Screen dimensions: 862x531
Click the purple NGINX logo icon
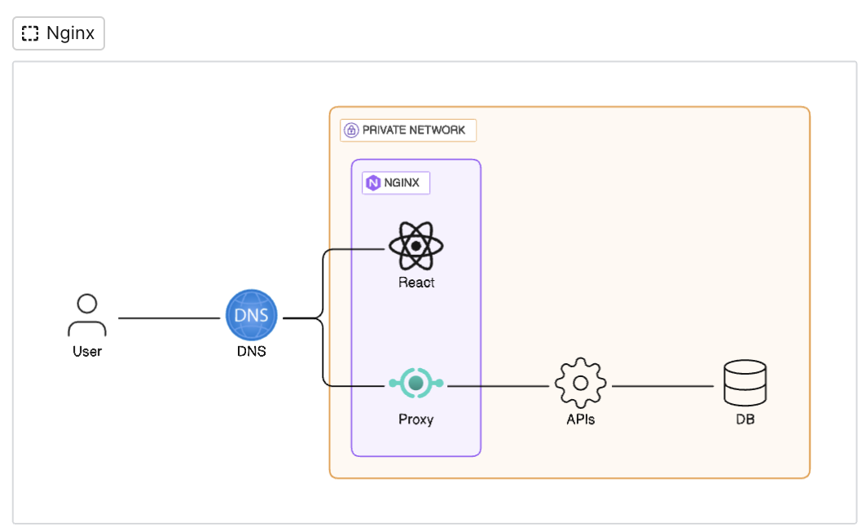pos(373,182)
